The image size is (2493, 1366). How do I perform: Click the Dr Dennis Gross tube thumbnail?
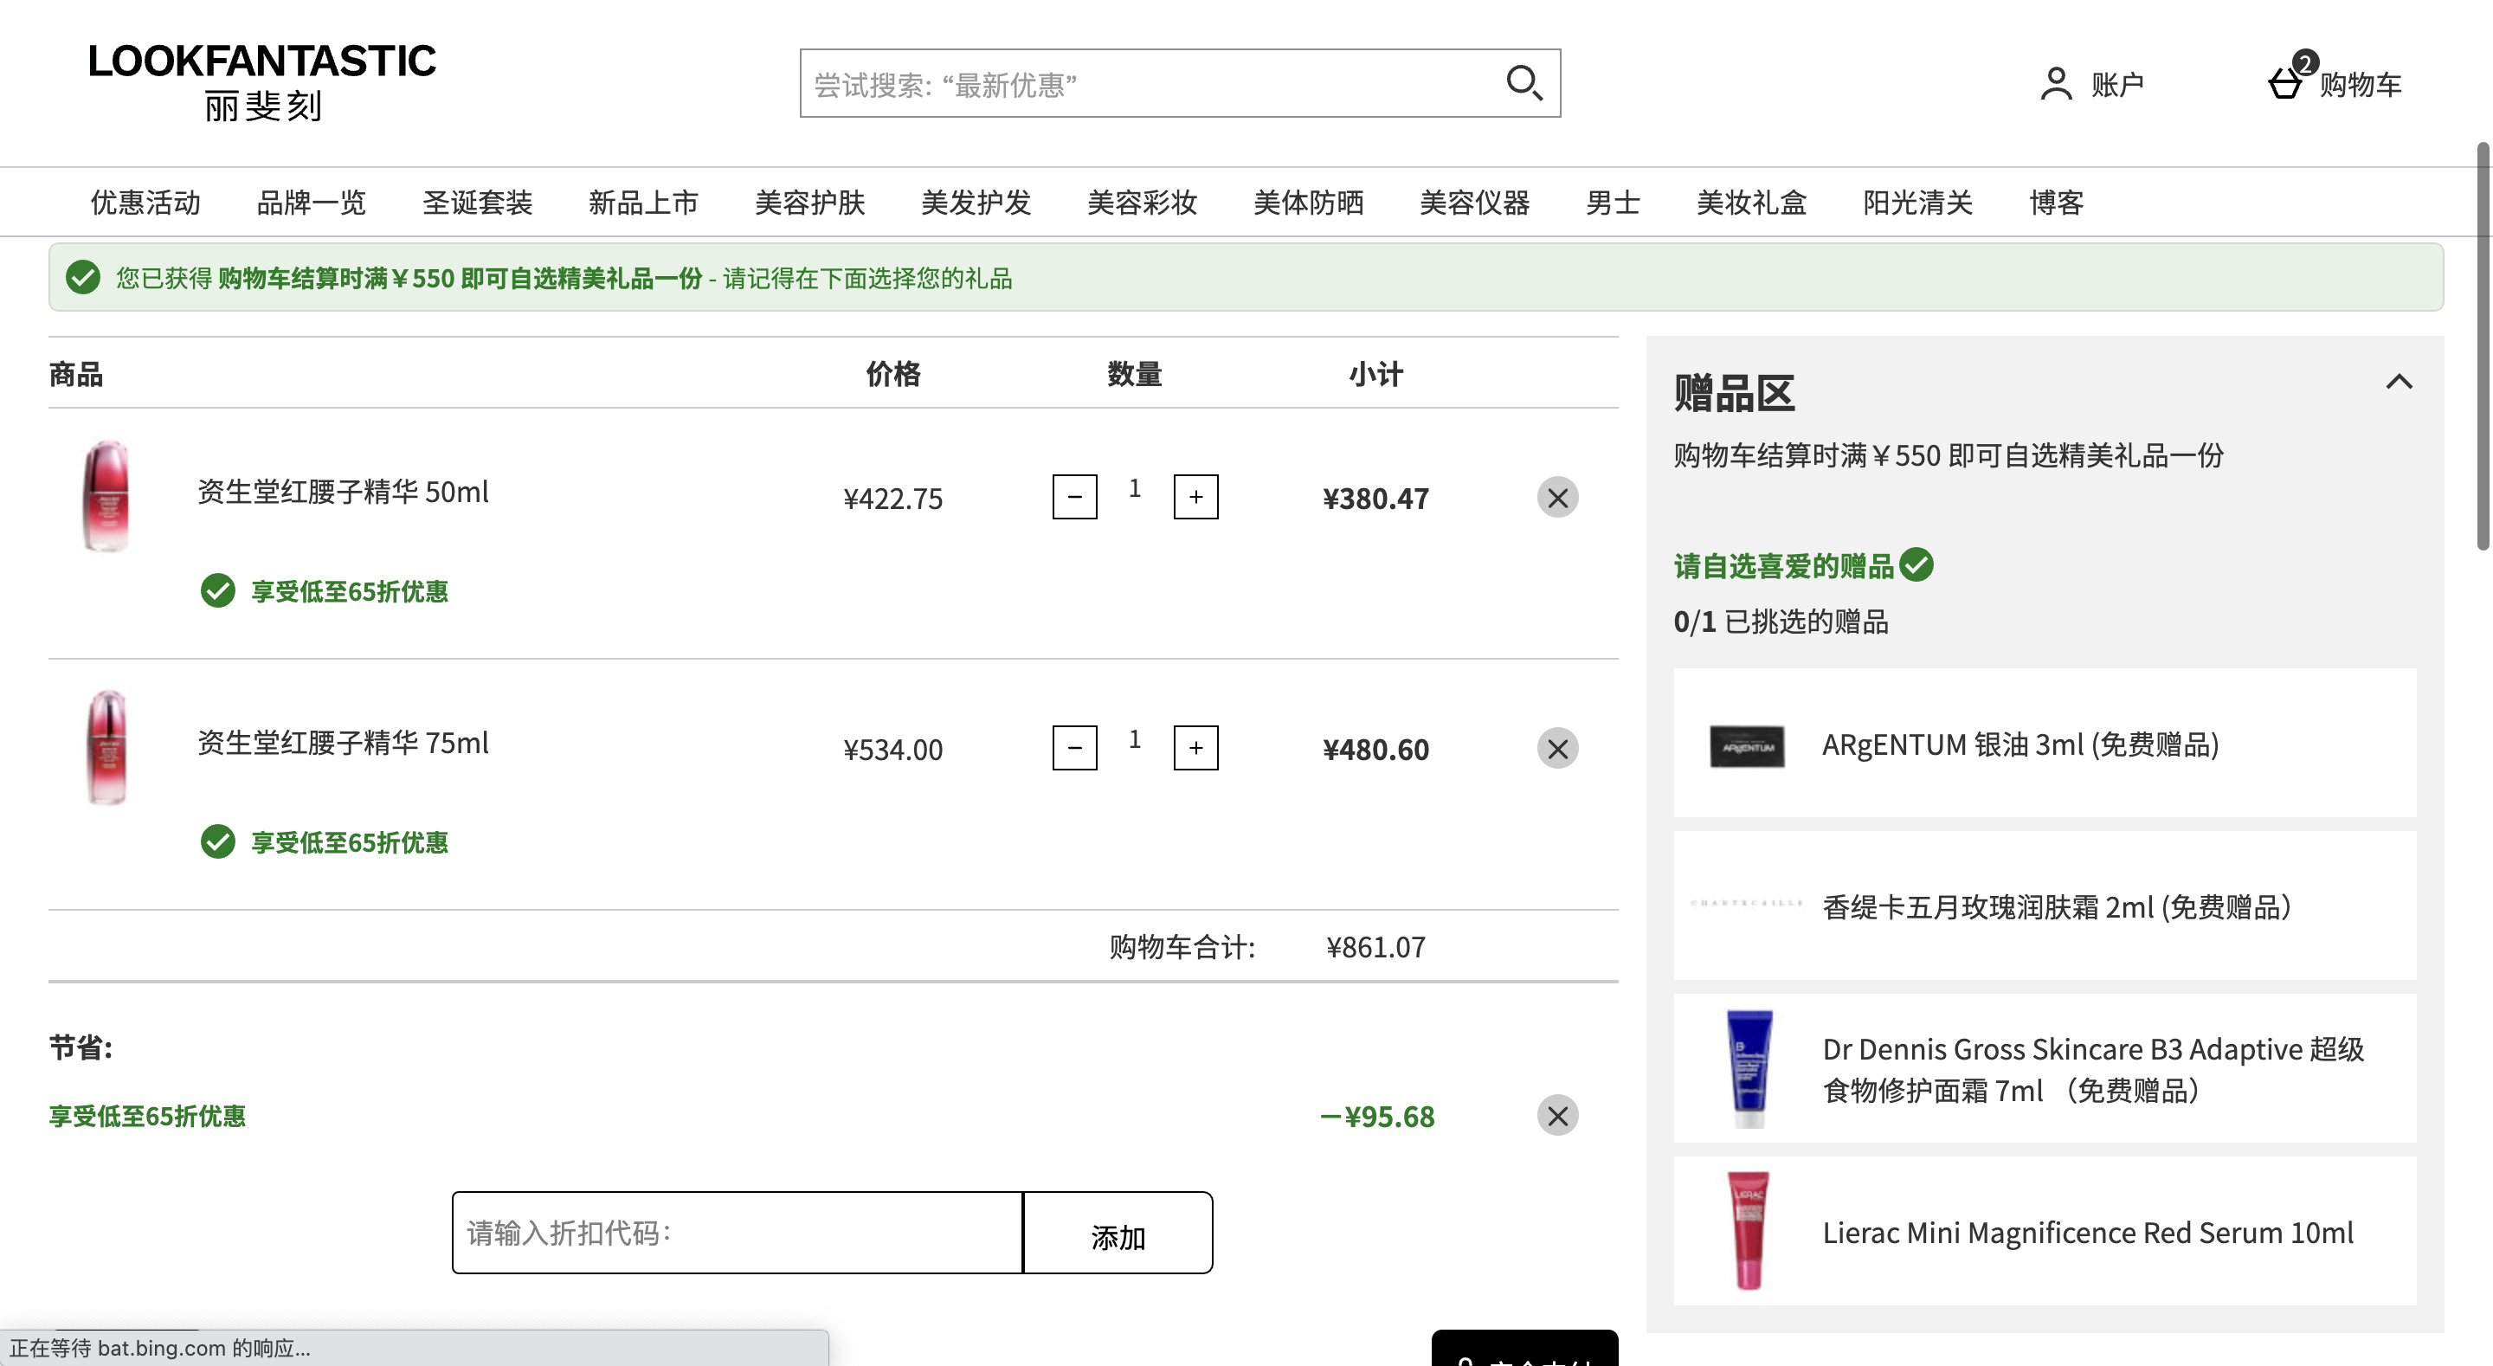(x=1749, y=1069)
